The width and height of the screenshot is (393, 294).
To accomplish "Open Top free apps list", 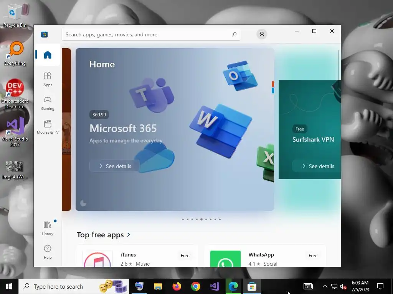I will pos(103,235).
